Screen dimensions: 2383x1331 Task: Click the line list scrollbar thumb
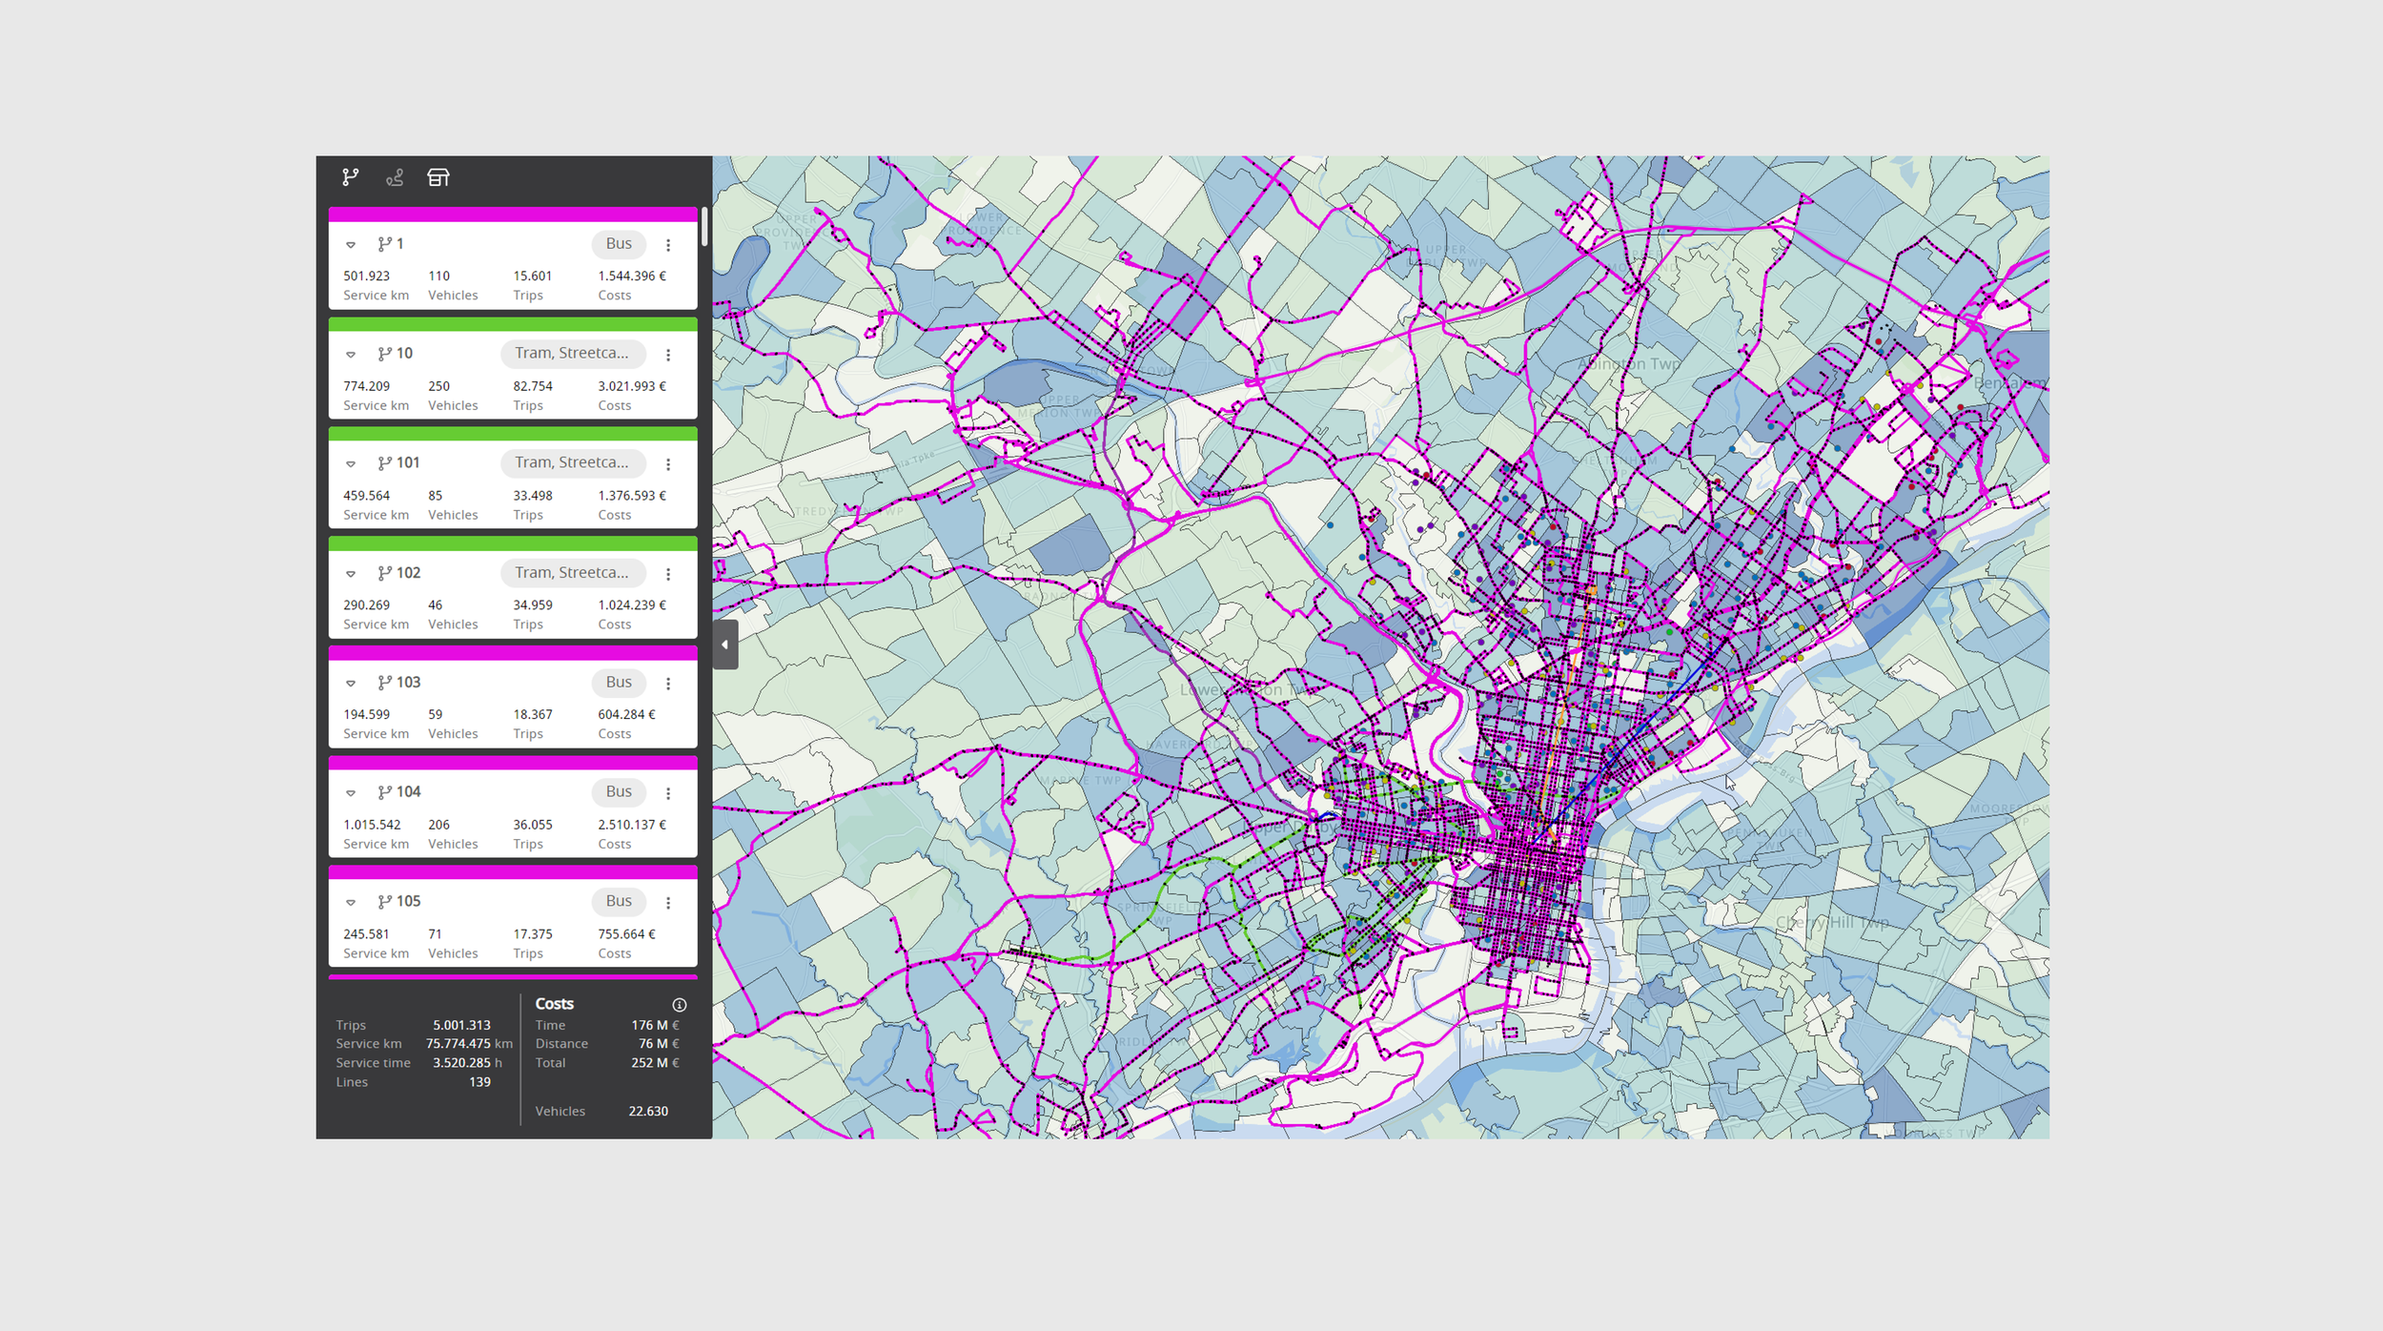(704, 227)
